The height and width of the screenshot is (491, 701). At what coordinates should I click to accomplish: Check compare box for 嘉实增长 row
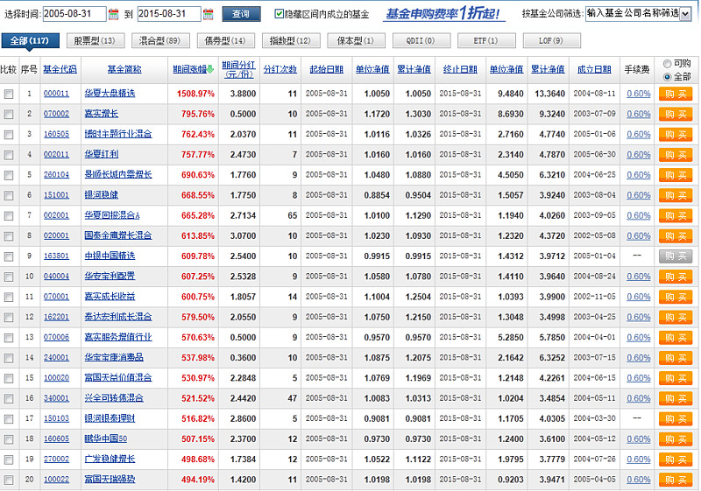point(9,115)
